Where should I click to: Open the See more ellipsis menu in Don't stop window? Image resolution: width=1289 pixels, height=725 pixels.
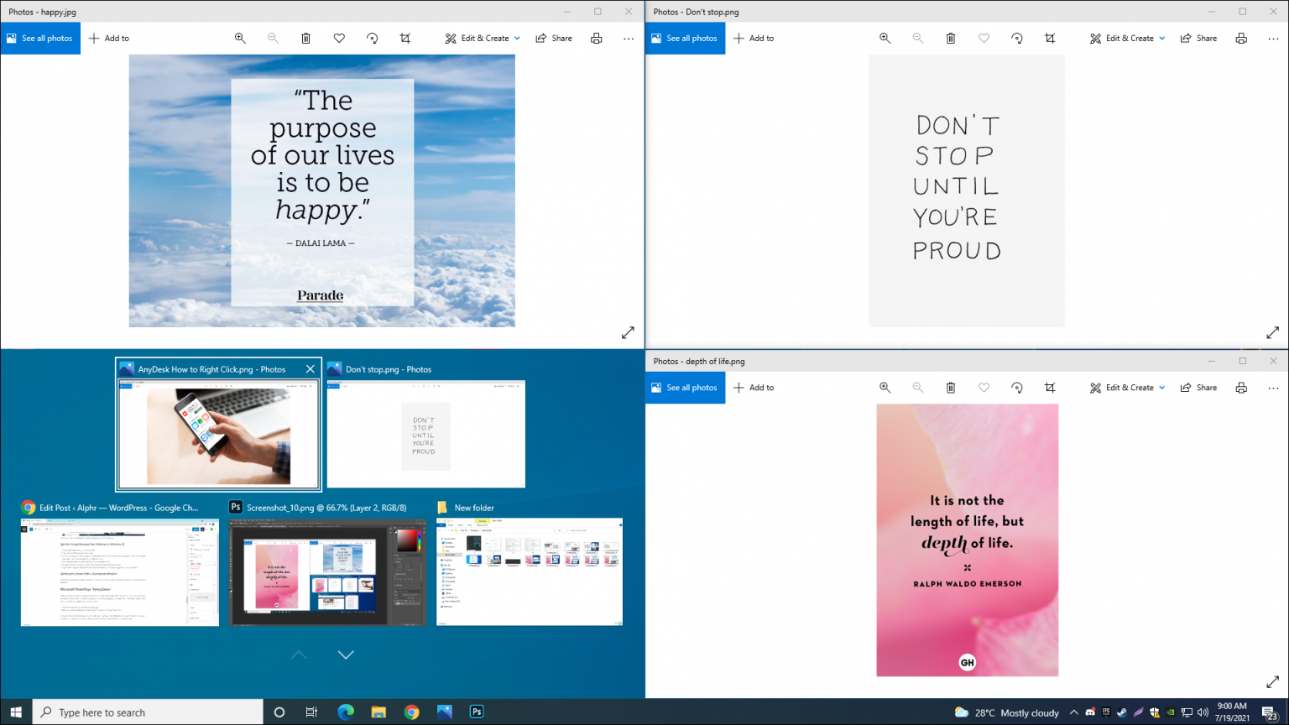pos(1273,38)
